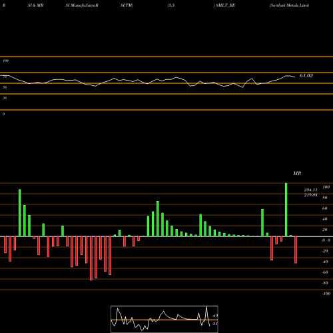Click the 50 level label on RSI axis
This screenshot has width=333, height=333.
5,87
